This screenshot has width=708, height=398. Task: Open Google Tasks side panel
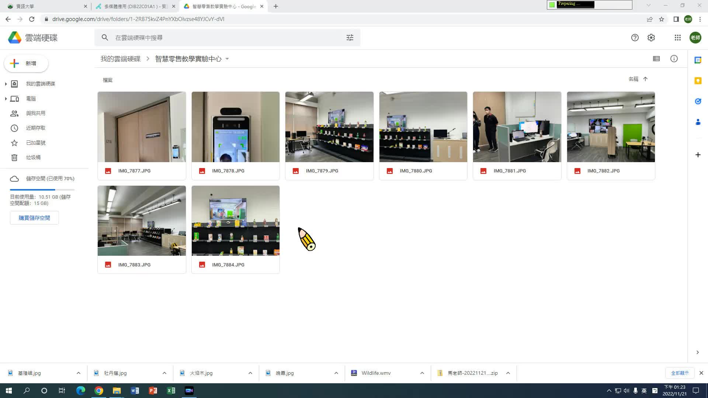(698, 101)
